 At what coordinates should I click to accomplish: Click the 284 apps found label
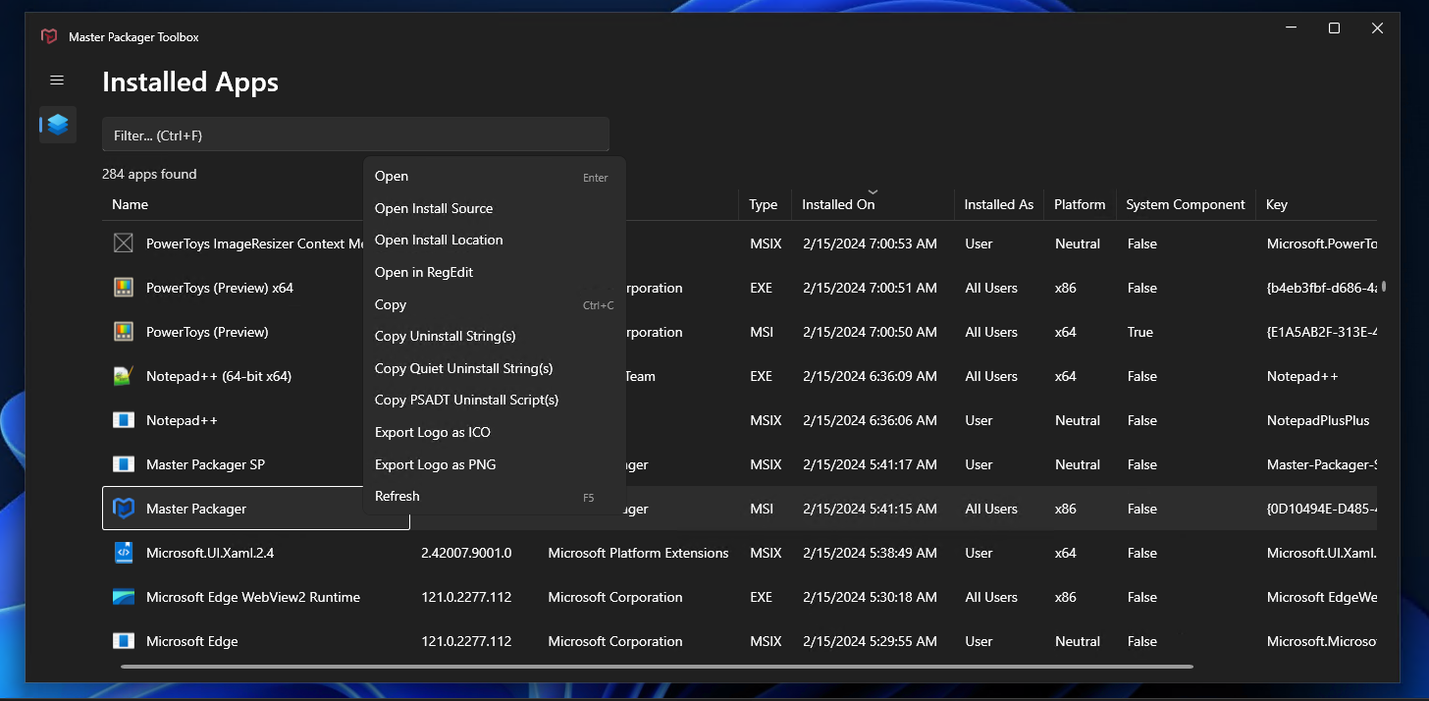(149, 174)
